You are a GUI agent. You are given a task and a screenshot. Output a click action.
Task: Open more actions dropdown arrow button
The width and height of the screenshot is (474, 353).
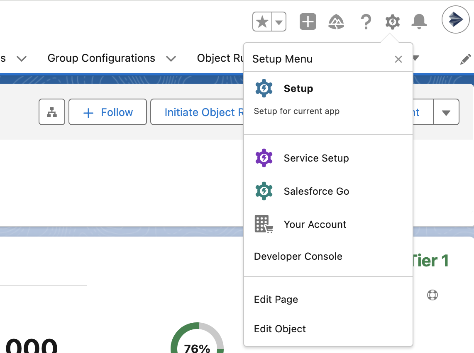coord(446,112)
